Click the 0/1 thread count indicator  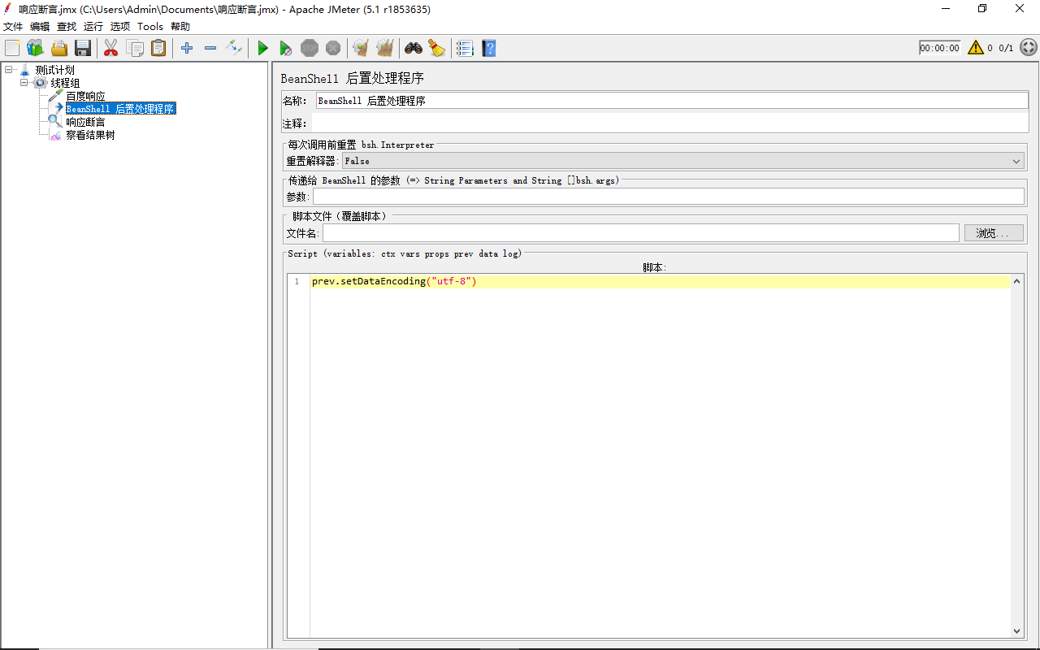(x=1006, y=48)
